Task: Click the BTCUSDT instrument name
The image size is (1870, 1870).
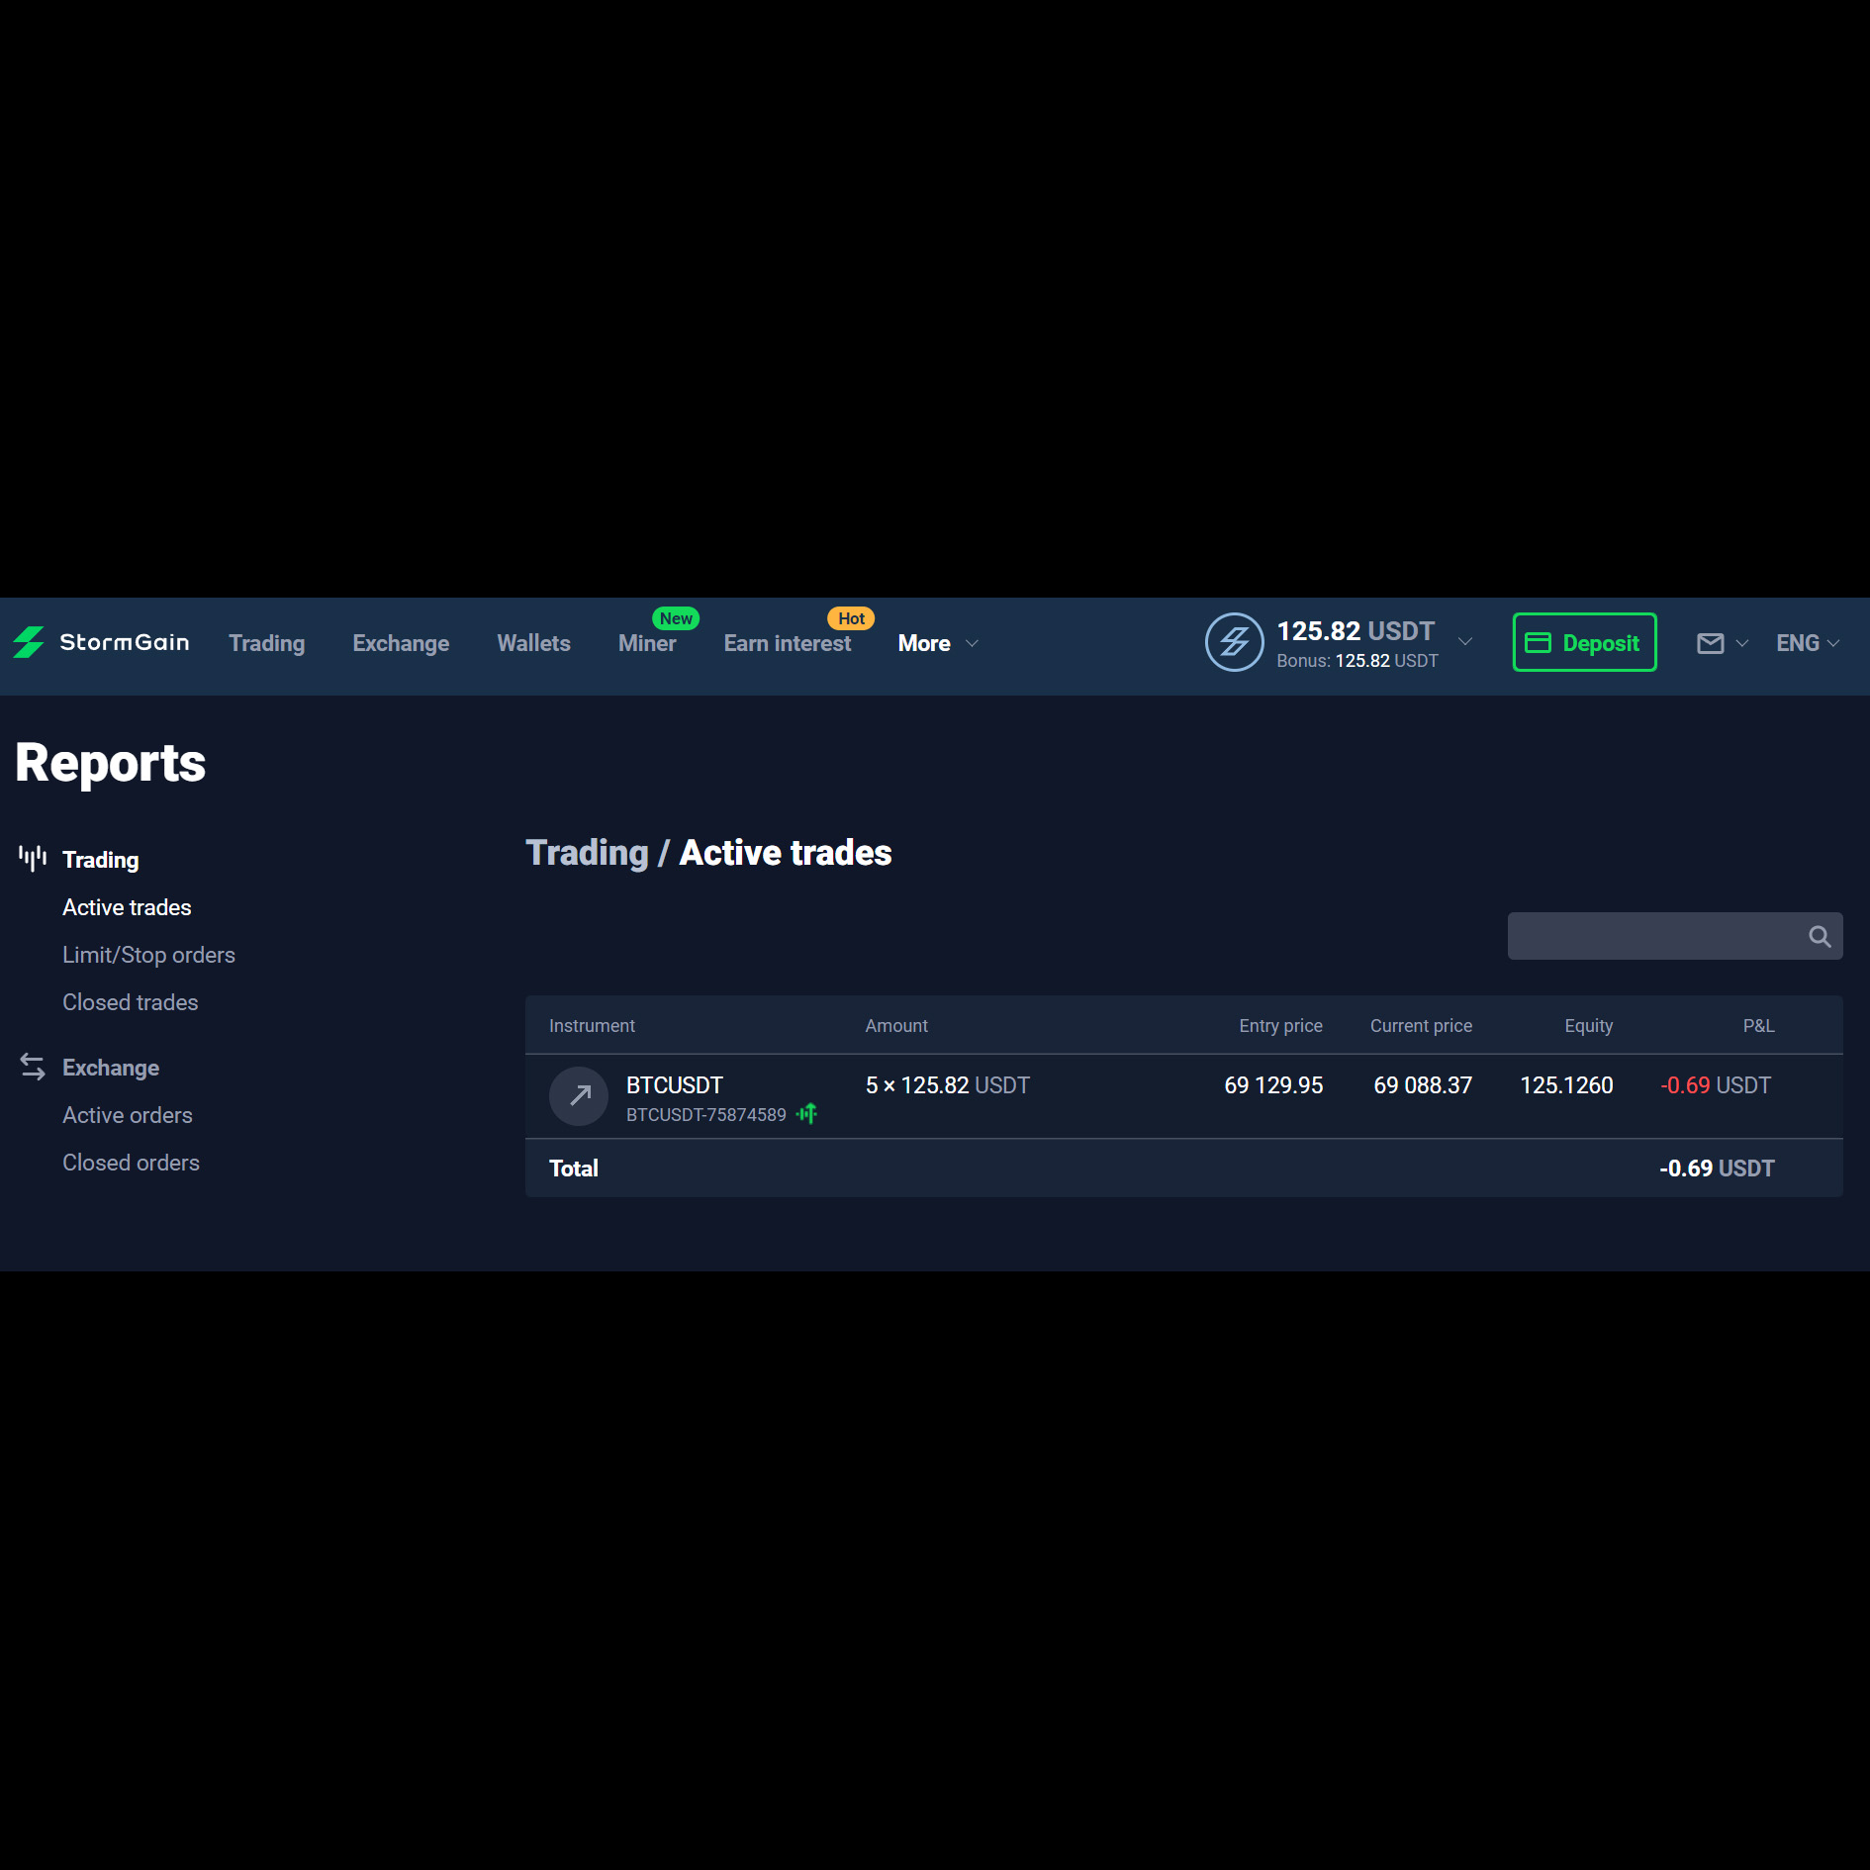Action: pos(675,1085)
